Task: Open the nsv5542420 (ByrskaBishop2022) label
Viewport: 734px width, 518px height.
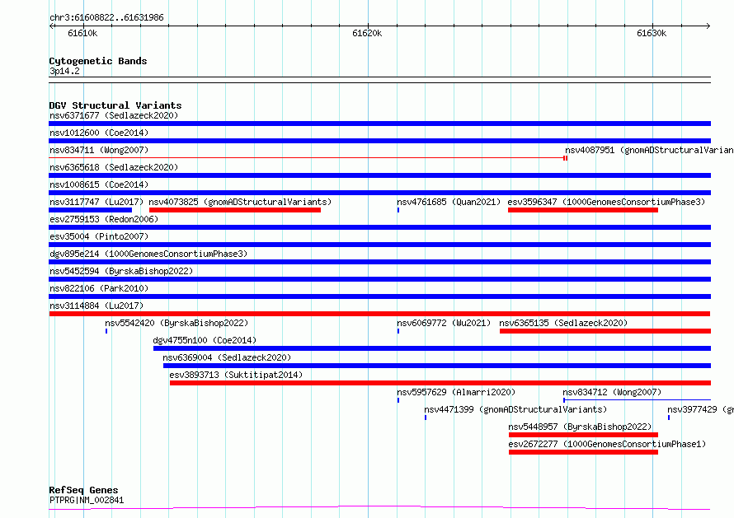Action: [x=176, y=323]
